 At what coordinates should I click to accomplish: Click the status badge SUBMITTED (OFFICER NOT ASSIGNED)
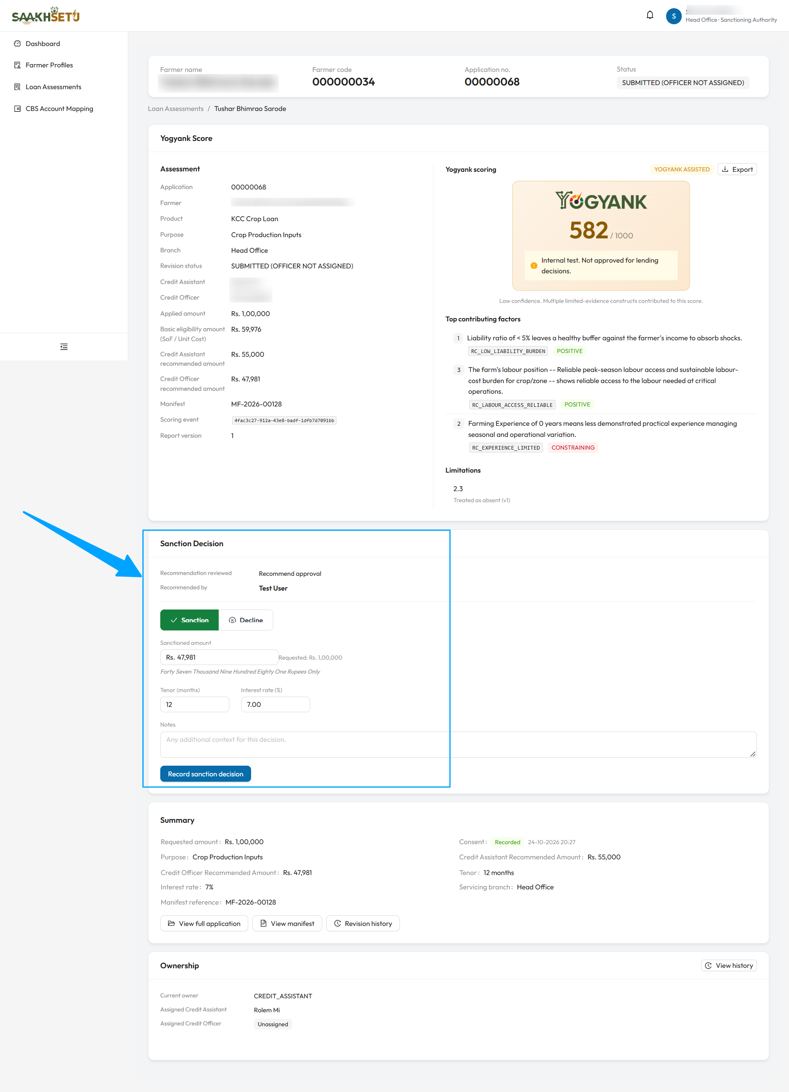tap(683, 83)
